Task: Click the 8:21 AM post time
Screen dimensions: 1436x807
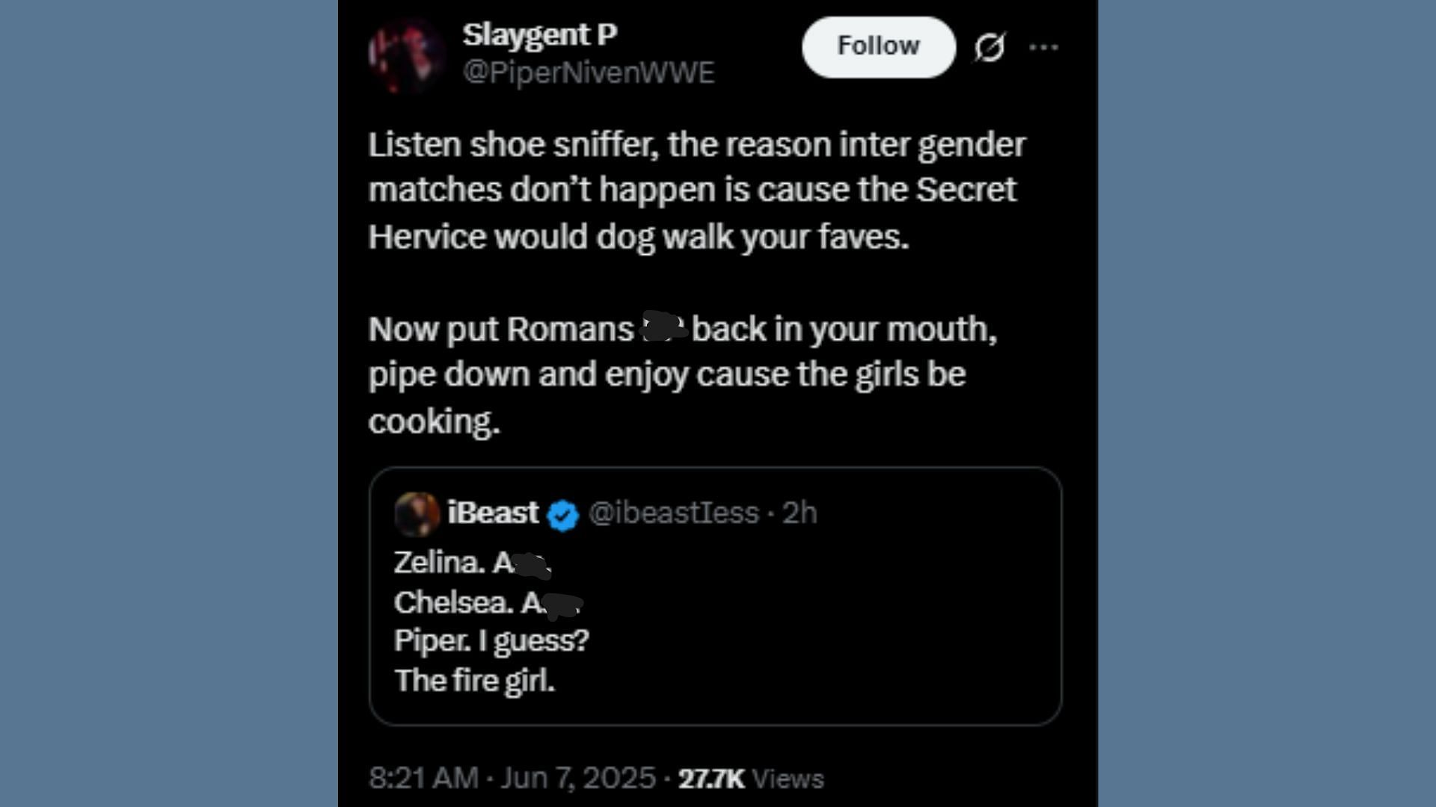Action: tap(423, 778)
